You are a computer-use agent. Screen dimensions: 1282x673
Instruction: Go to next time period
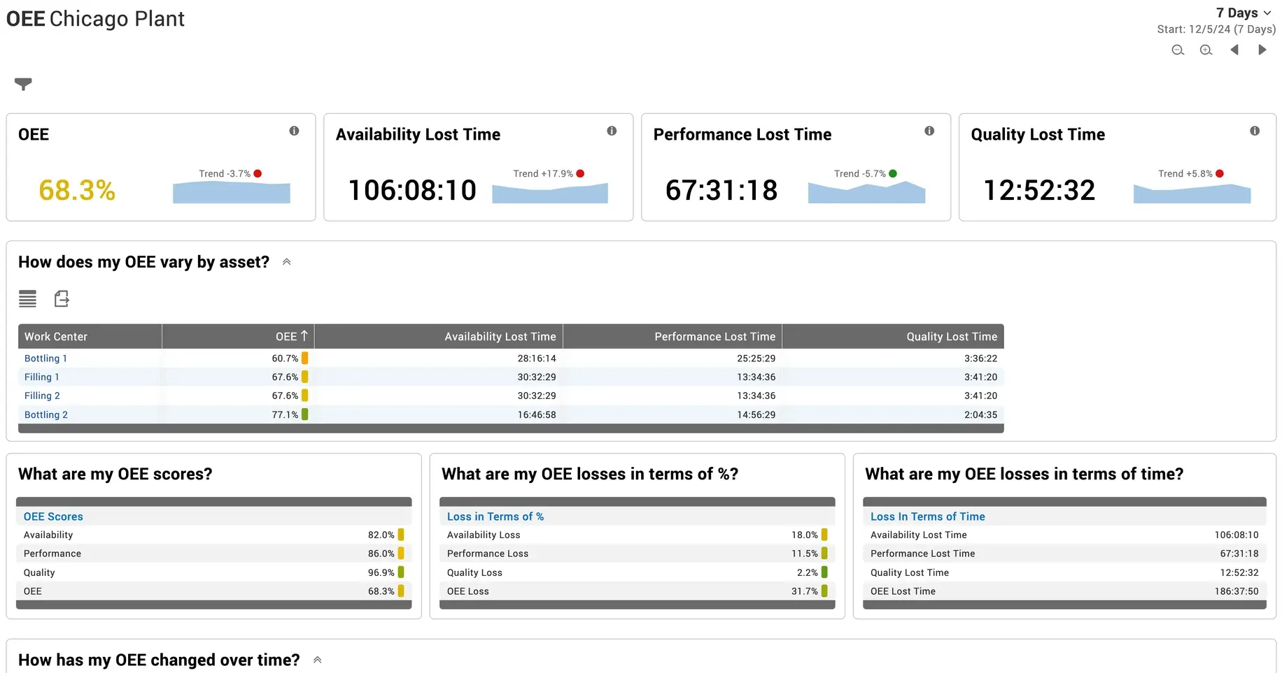(1262, 50)
